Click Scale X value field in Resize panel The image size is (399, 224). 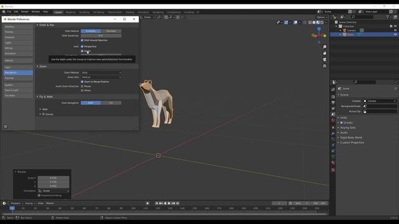(x=54, y=178)
